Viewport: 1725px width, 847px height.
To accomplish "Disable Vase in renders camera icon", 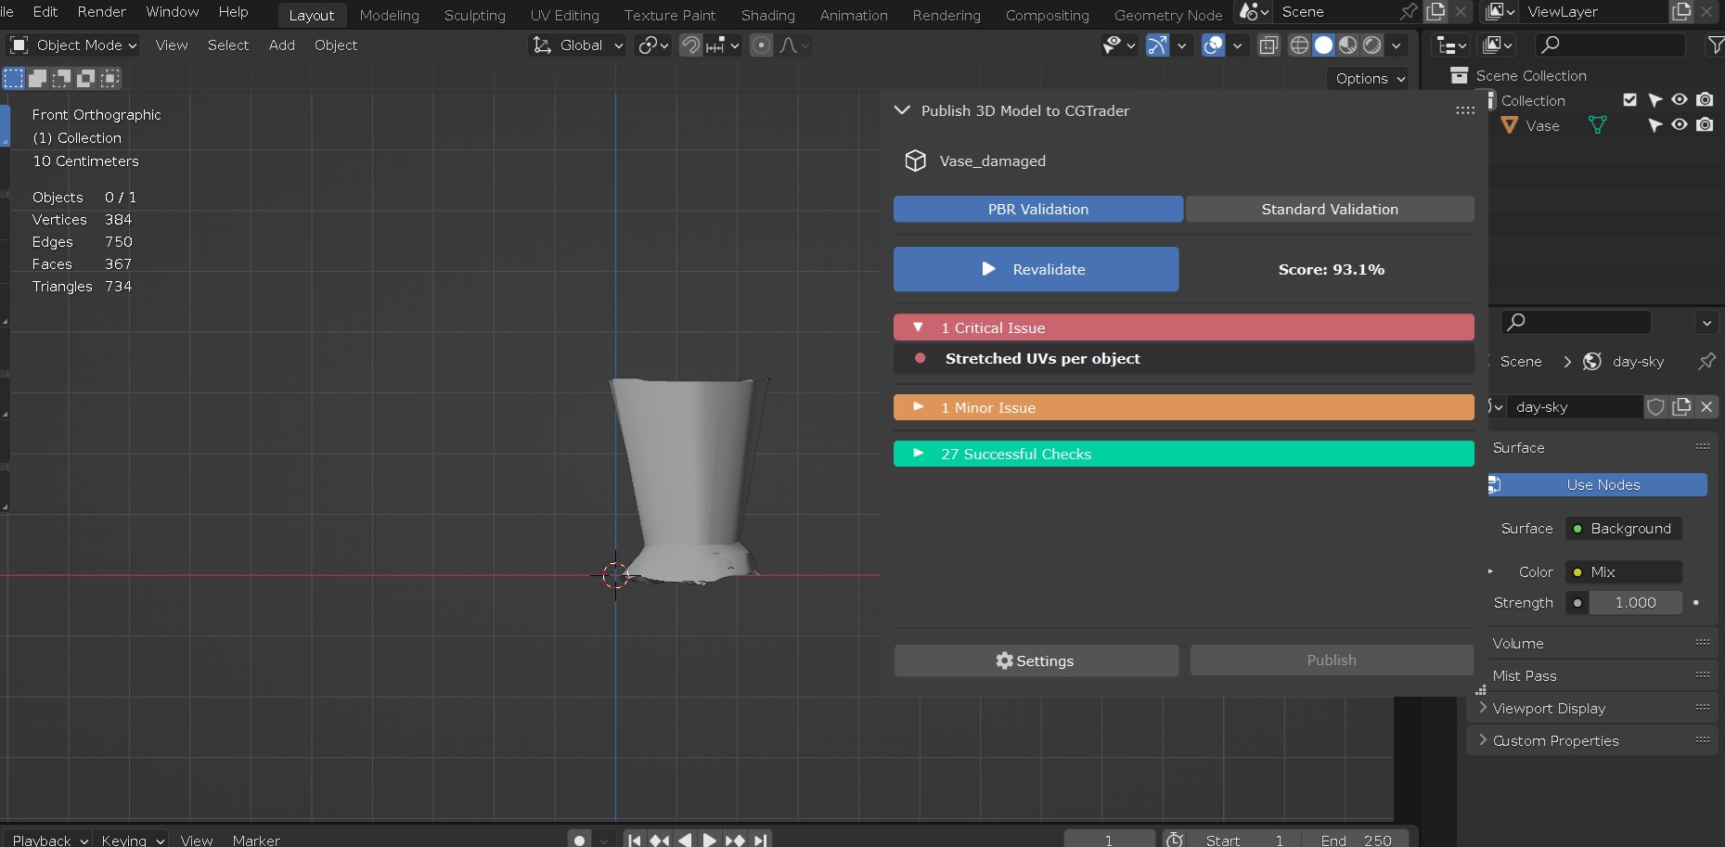I will coord(1705,124).
